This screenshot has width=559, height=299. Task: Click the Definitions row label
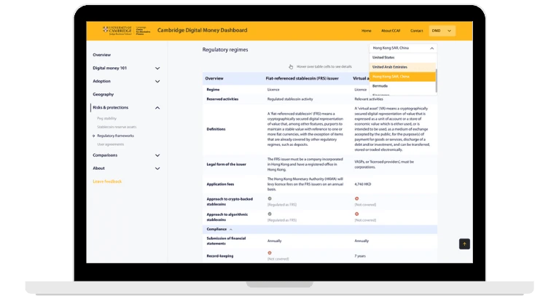pyautogui.click(x=216, y=129)
